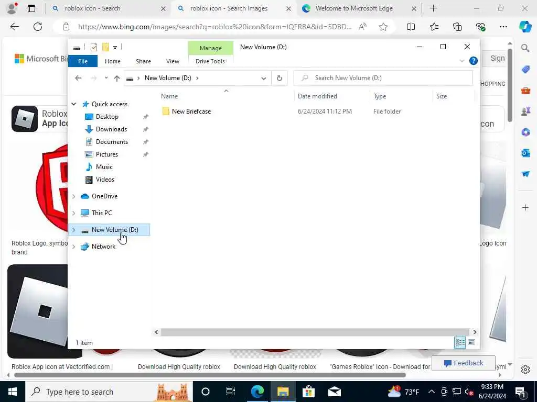Click New folder icon in Explorer title bar

pos(105,47)
